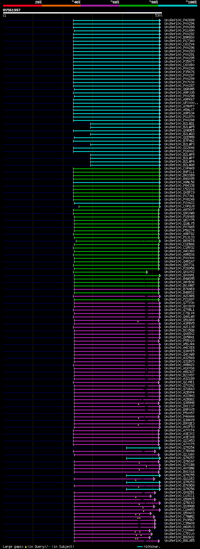Select hit label UniRef100_P46444
This screenshot has width=200, height=549.
[x=179, y=417]
